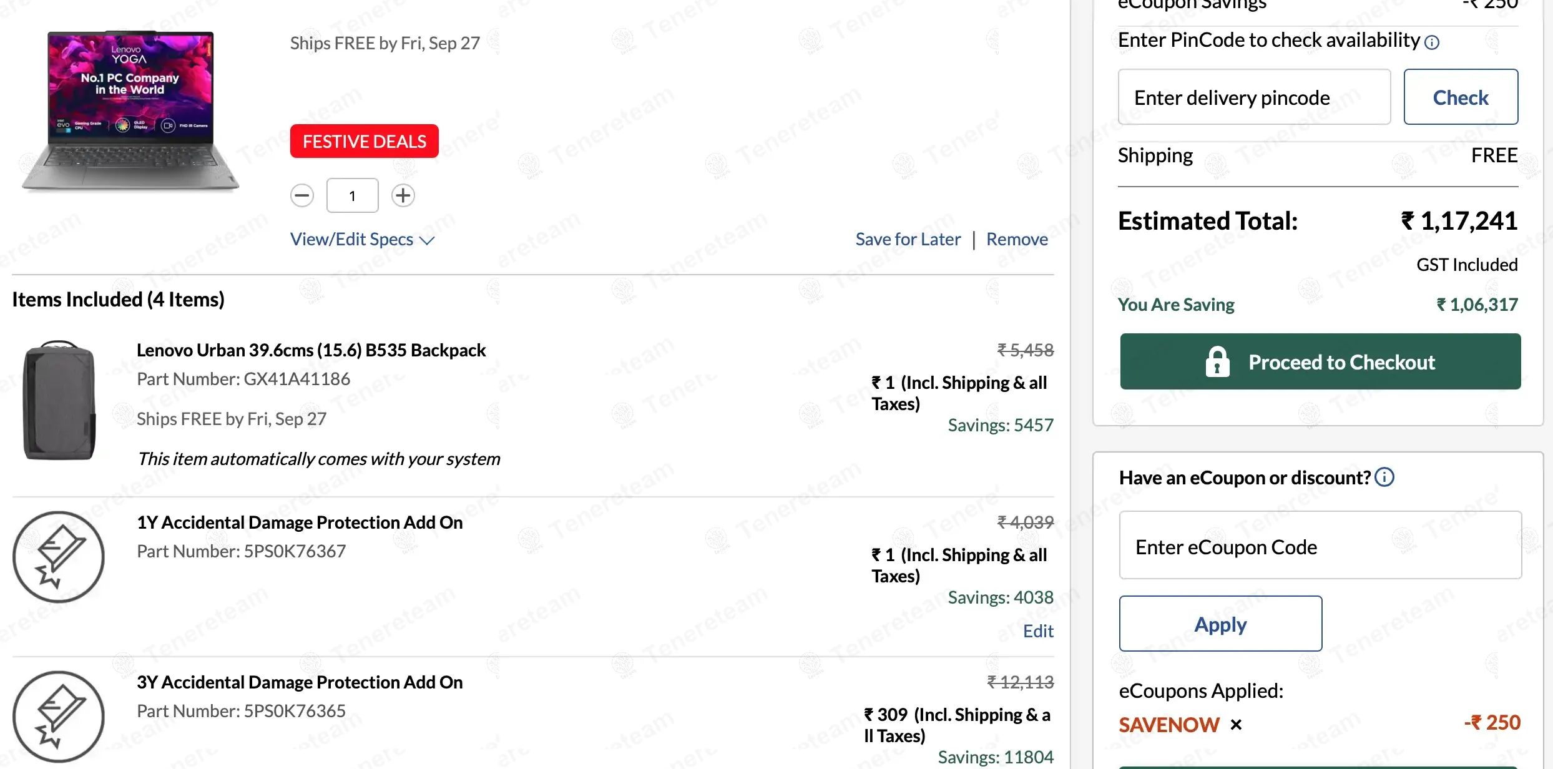Click Savings: 5457 text for backpack
The image size is (1553, 769).
[1001, 426]
